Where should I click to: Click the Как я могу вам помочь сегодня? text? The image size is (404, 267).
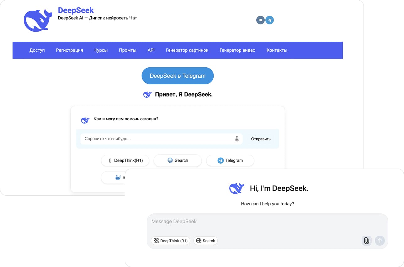coord(126,119)
